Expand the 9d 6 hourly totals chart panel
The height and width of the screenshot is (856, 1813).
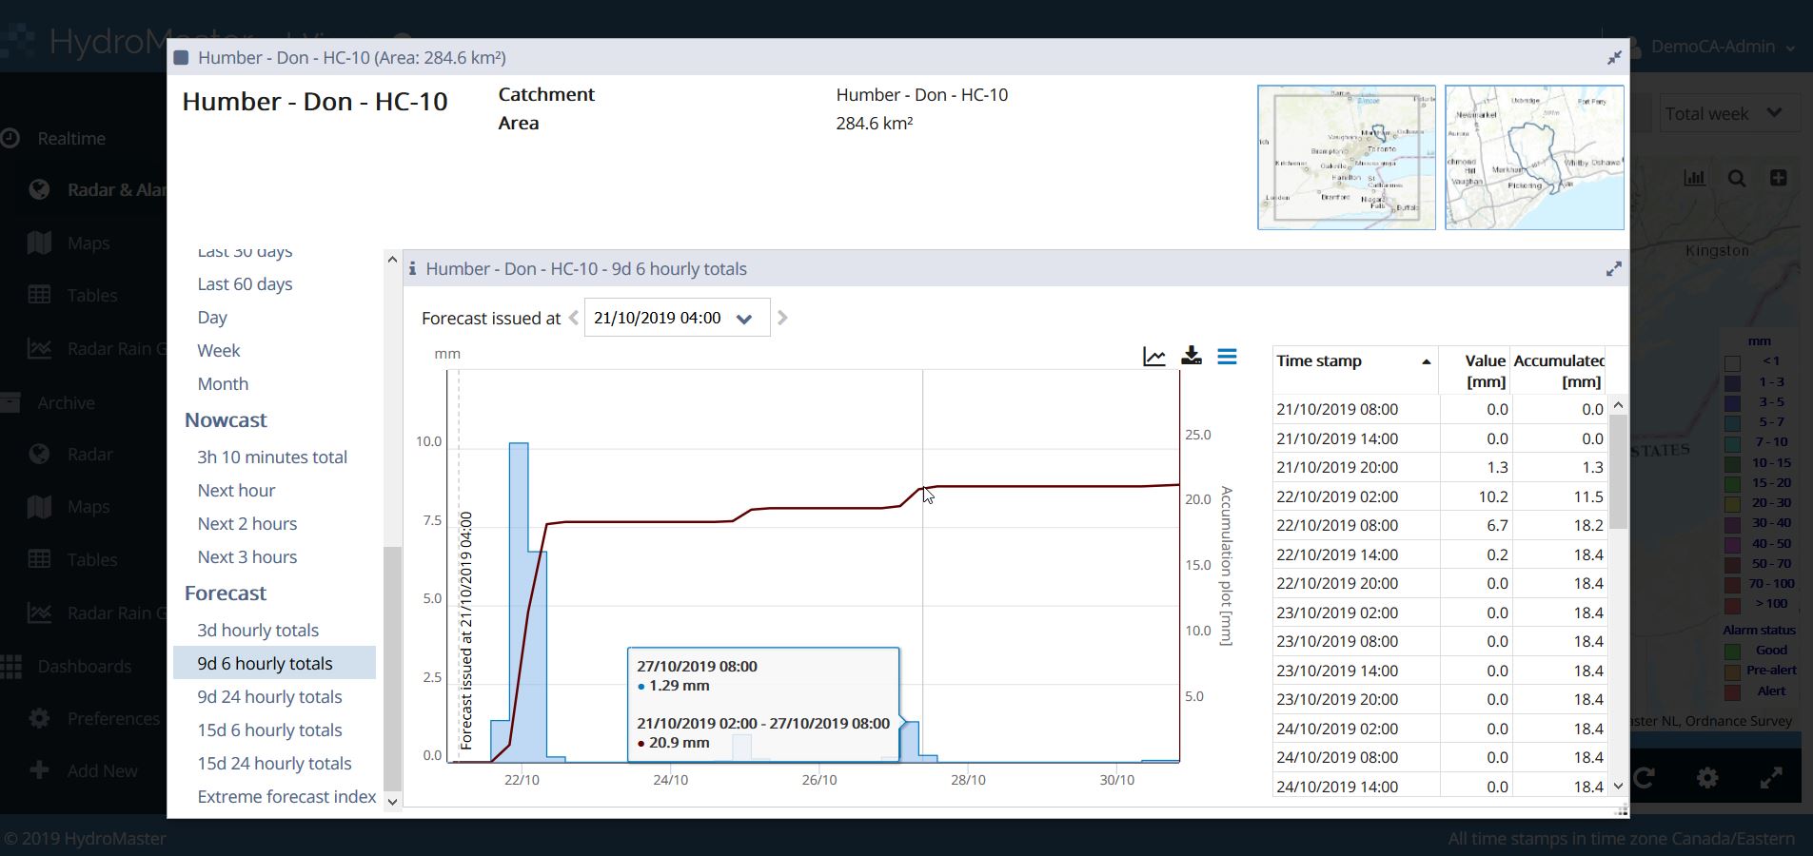point(1613,269)
